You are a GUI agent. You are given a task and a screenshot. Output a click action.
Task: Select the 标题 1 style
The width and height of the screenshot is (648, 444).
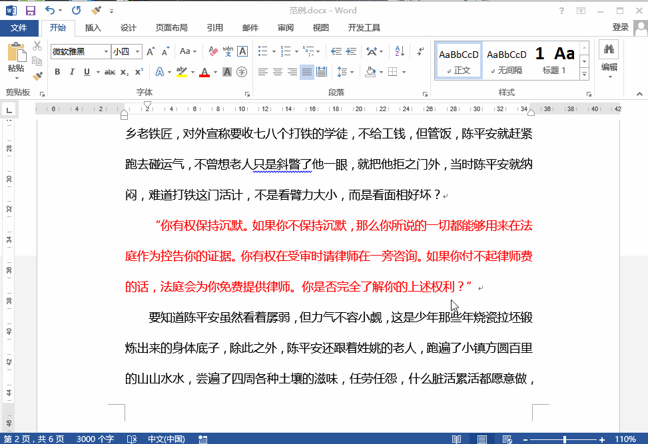coord(555,61)
